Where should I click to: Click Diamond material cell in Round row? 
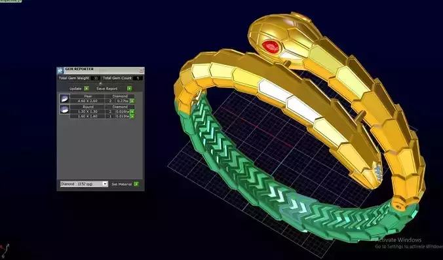(x=120, y=107)
